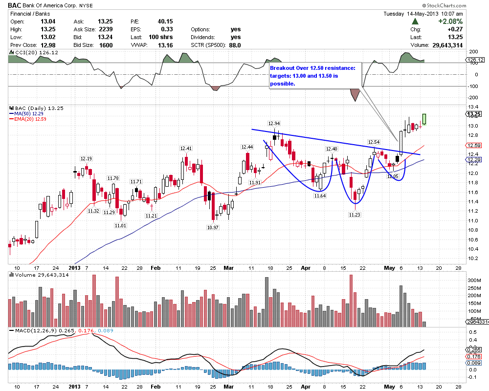Click the Volume 29,643,314 panel label

pyautogui.click(x=42, y=275)
